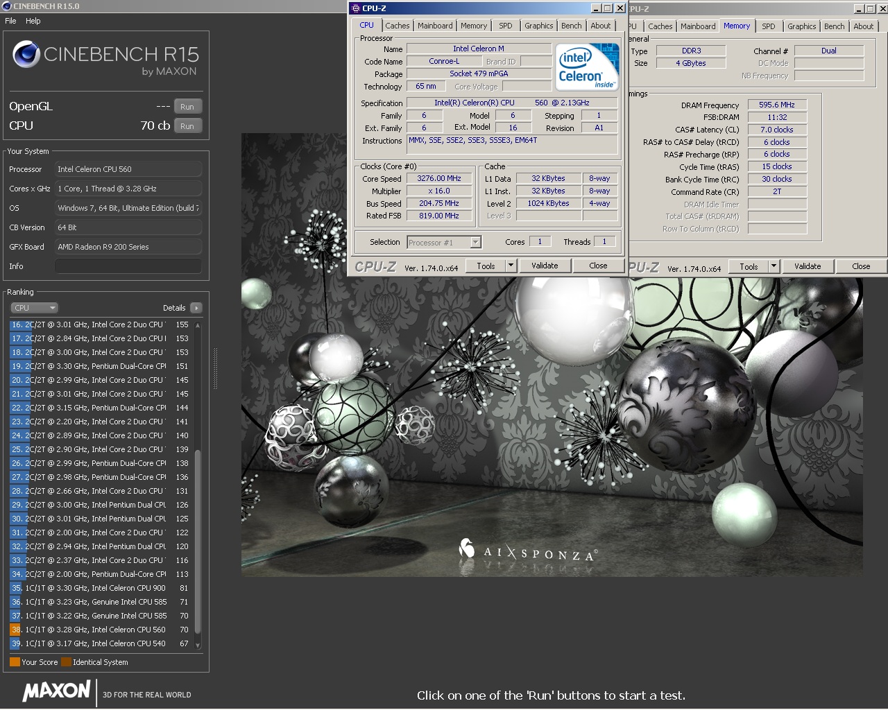Open SPD tab in rear CPU-Z window

(x=769, y=26)
